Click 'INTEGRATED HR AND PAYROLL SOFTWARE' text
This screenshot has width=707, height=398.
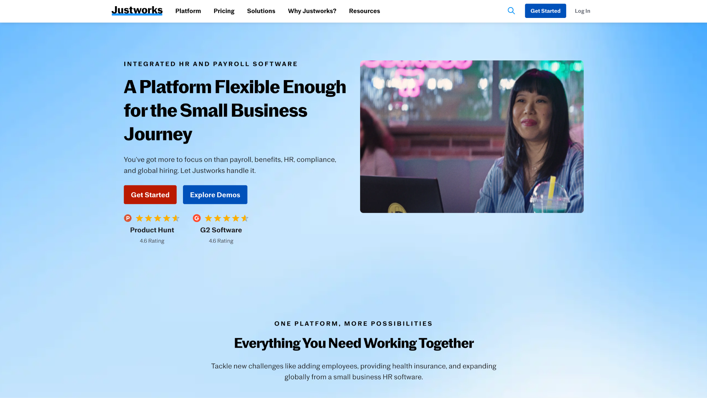coord(211,64)
